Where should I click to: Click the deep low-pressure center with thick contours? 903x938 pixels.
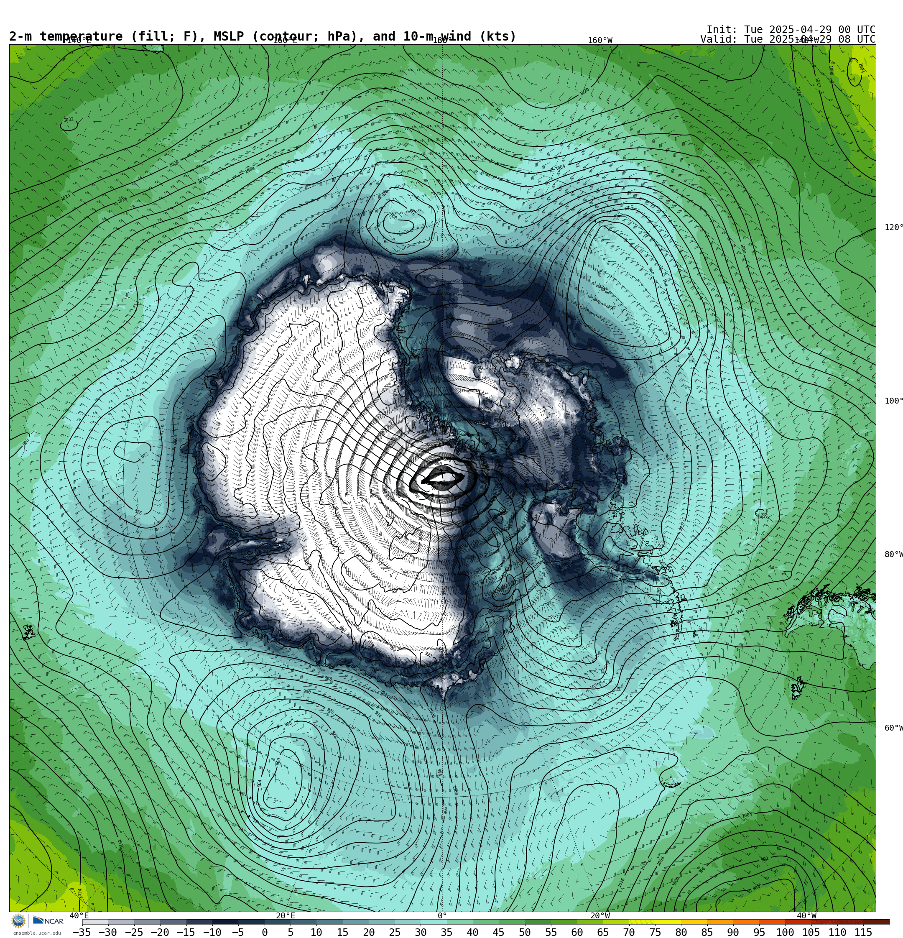(x=443, y=478)
